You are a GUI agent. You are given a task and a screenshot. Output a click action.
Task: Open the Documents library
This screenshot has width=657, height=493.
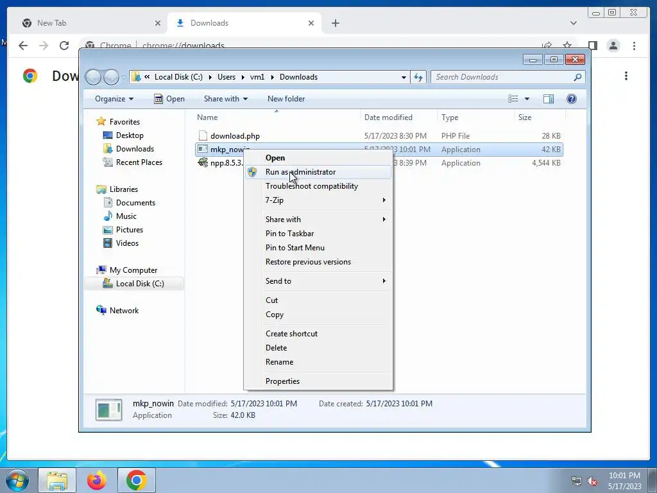135,202
